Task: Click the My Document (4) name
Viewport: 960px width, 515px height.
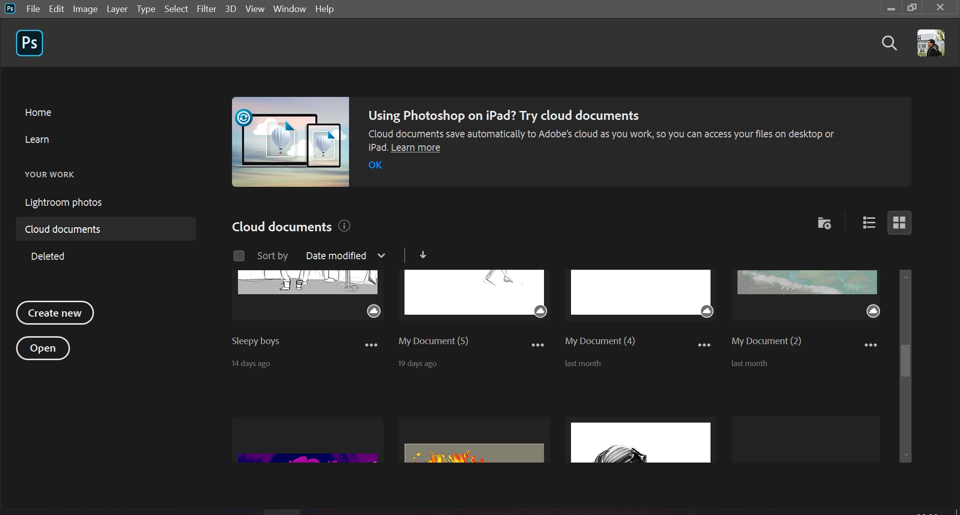Action: [600, 341]
